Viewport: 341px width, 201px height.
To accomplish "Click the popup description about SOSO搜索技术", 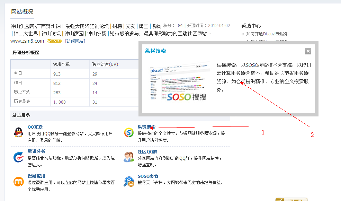I will (x=264, y=77).
